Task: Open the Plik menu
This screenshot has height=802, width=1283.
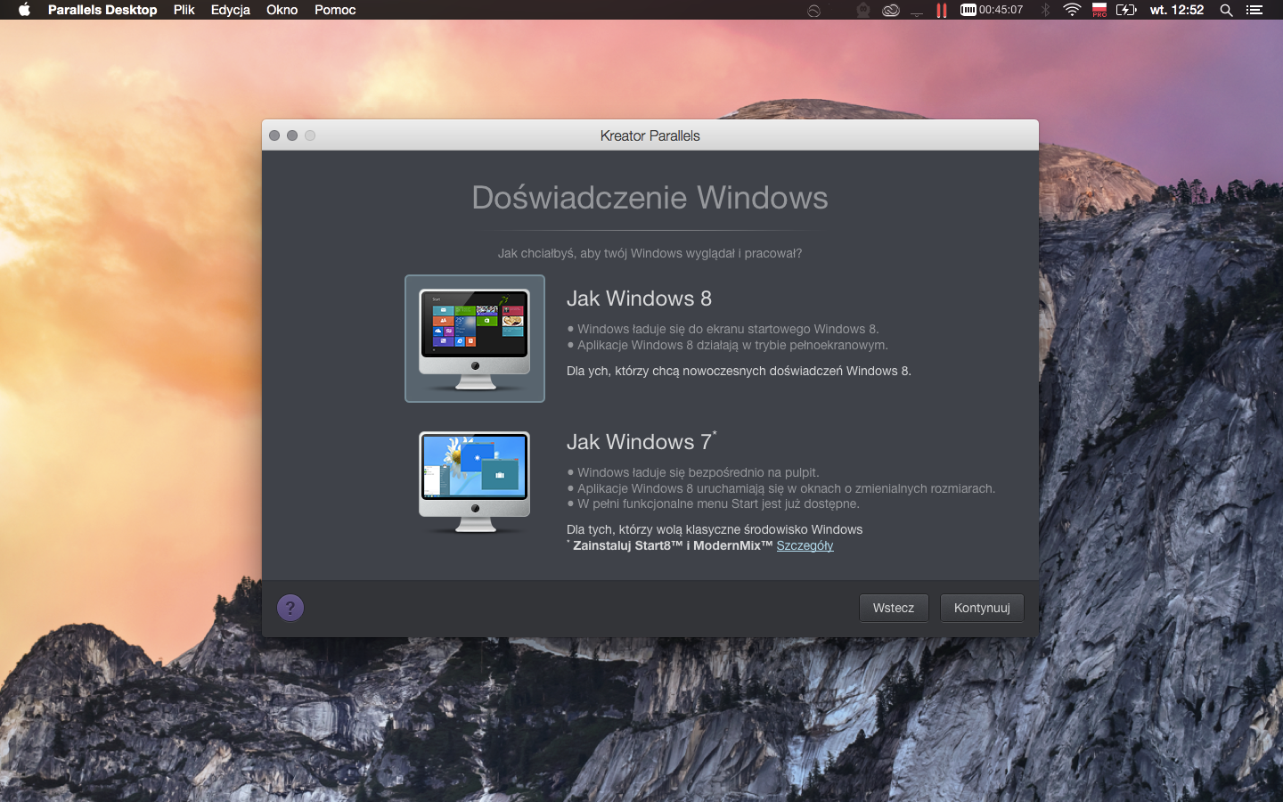Action: (184, 10)
